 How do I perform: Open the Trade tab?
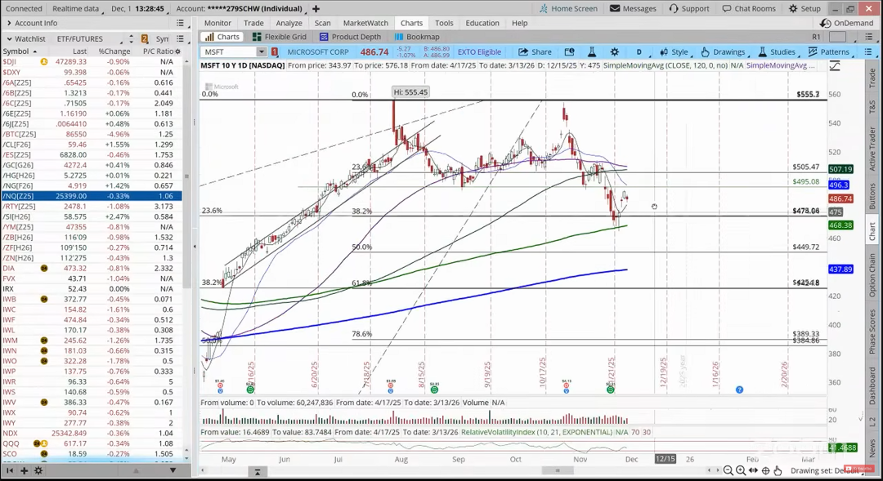click(x=253, y=23)
